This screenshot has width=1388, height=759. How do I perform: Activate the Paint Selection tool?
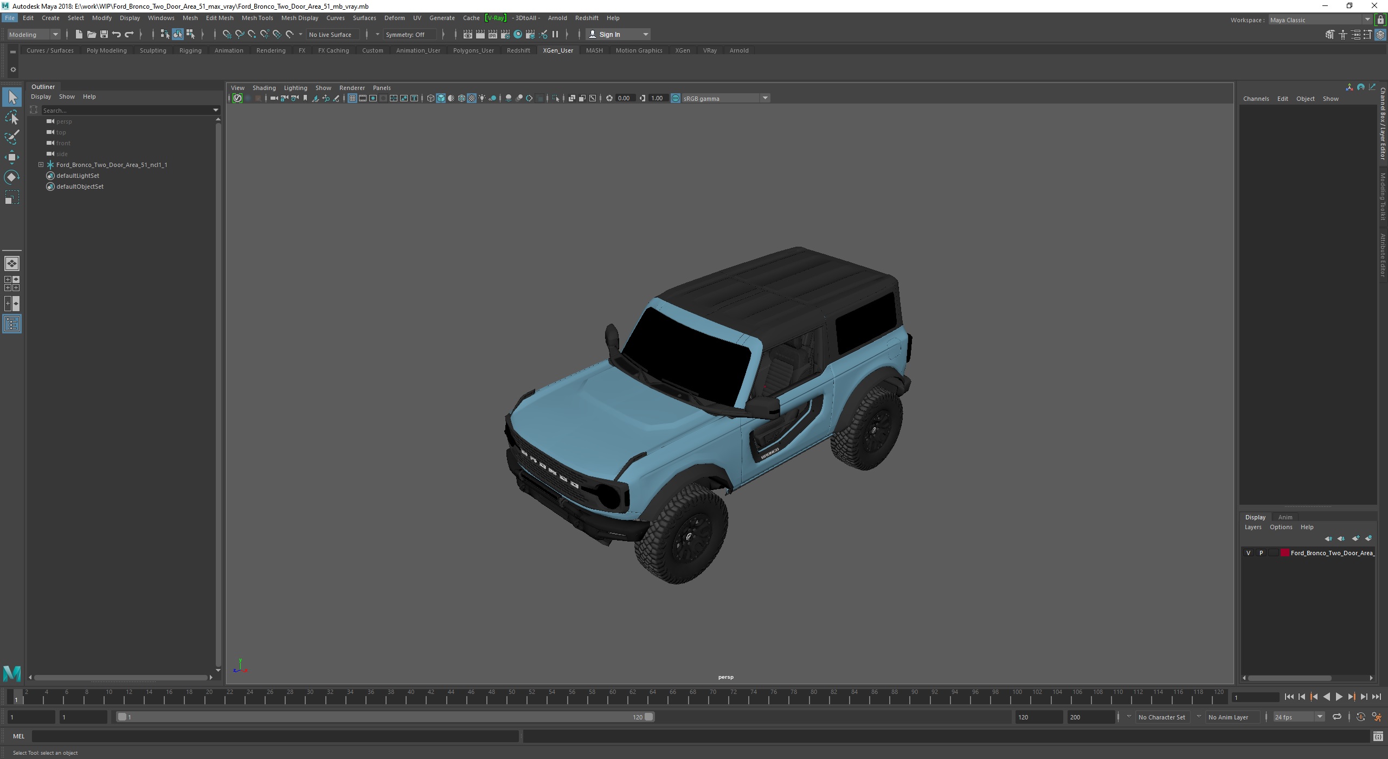(12, 137)
